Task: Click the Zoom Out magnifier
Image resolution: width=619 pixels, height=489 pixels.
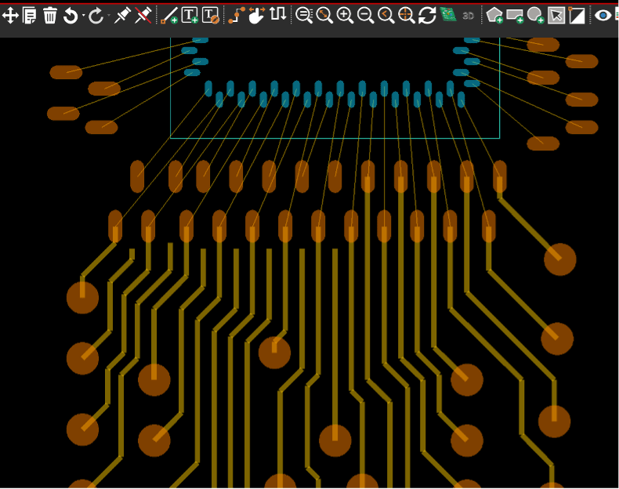Action: click(366, 16)
